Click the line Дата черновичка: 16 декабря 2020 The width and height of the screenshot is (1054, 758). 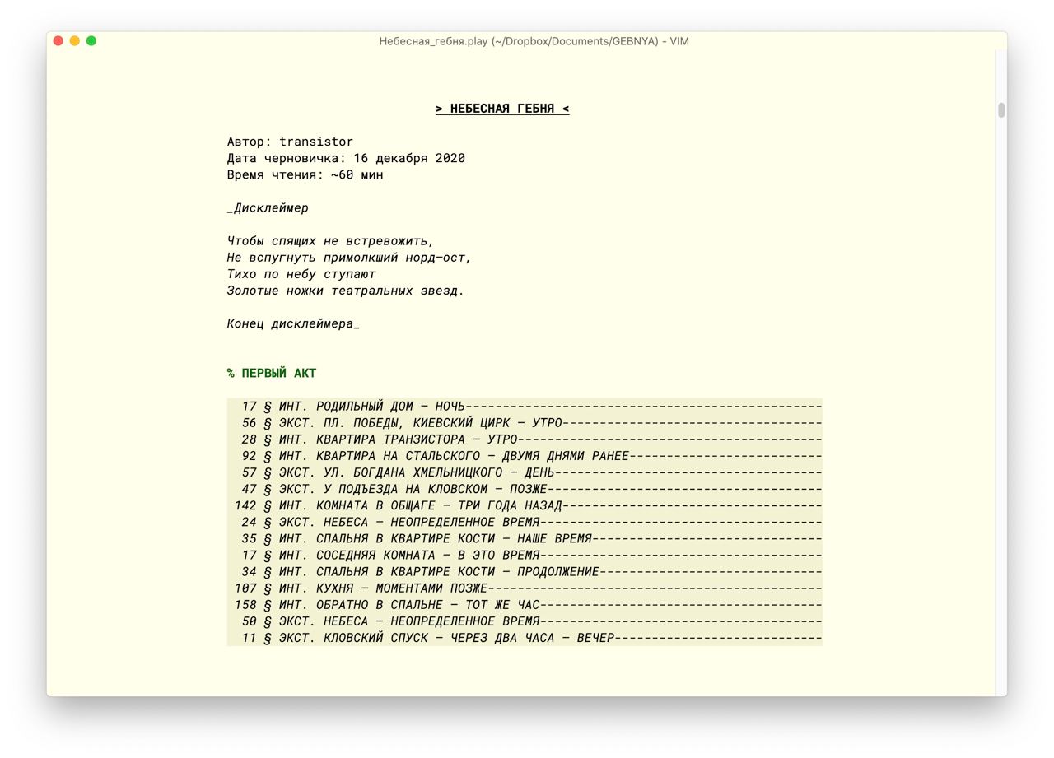tap(346, 158)
